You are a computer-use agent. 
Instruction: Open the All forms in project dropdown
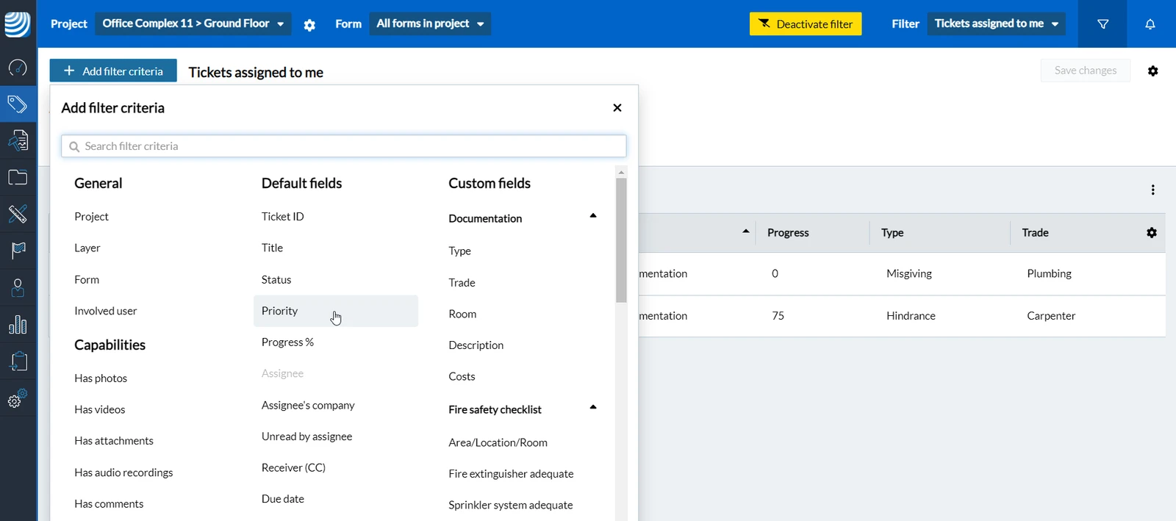point(430,24)
